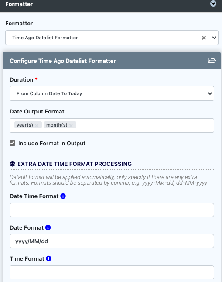Click the Date Format field with yyyy/MM/dd

click(x=112, y=241)
